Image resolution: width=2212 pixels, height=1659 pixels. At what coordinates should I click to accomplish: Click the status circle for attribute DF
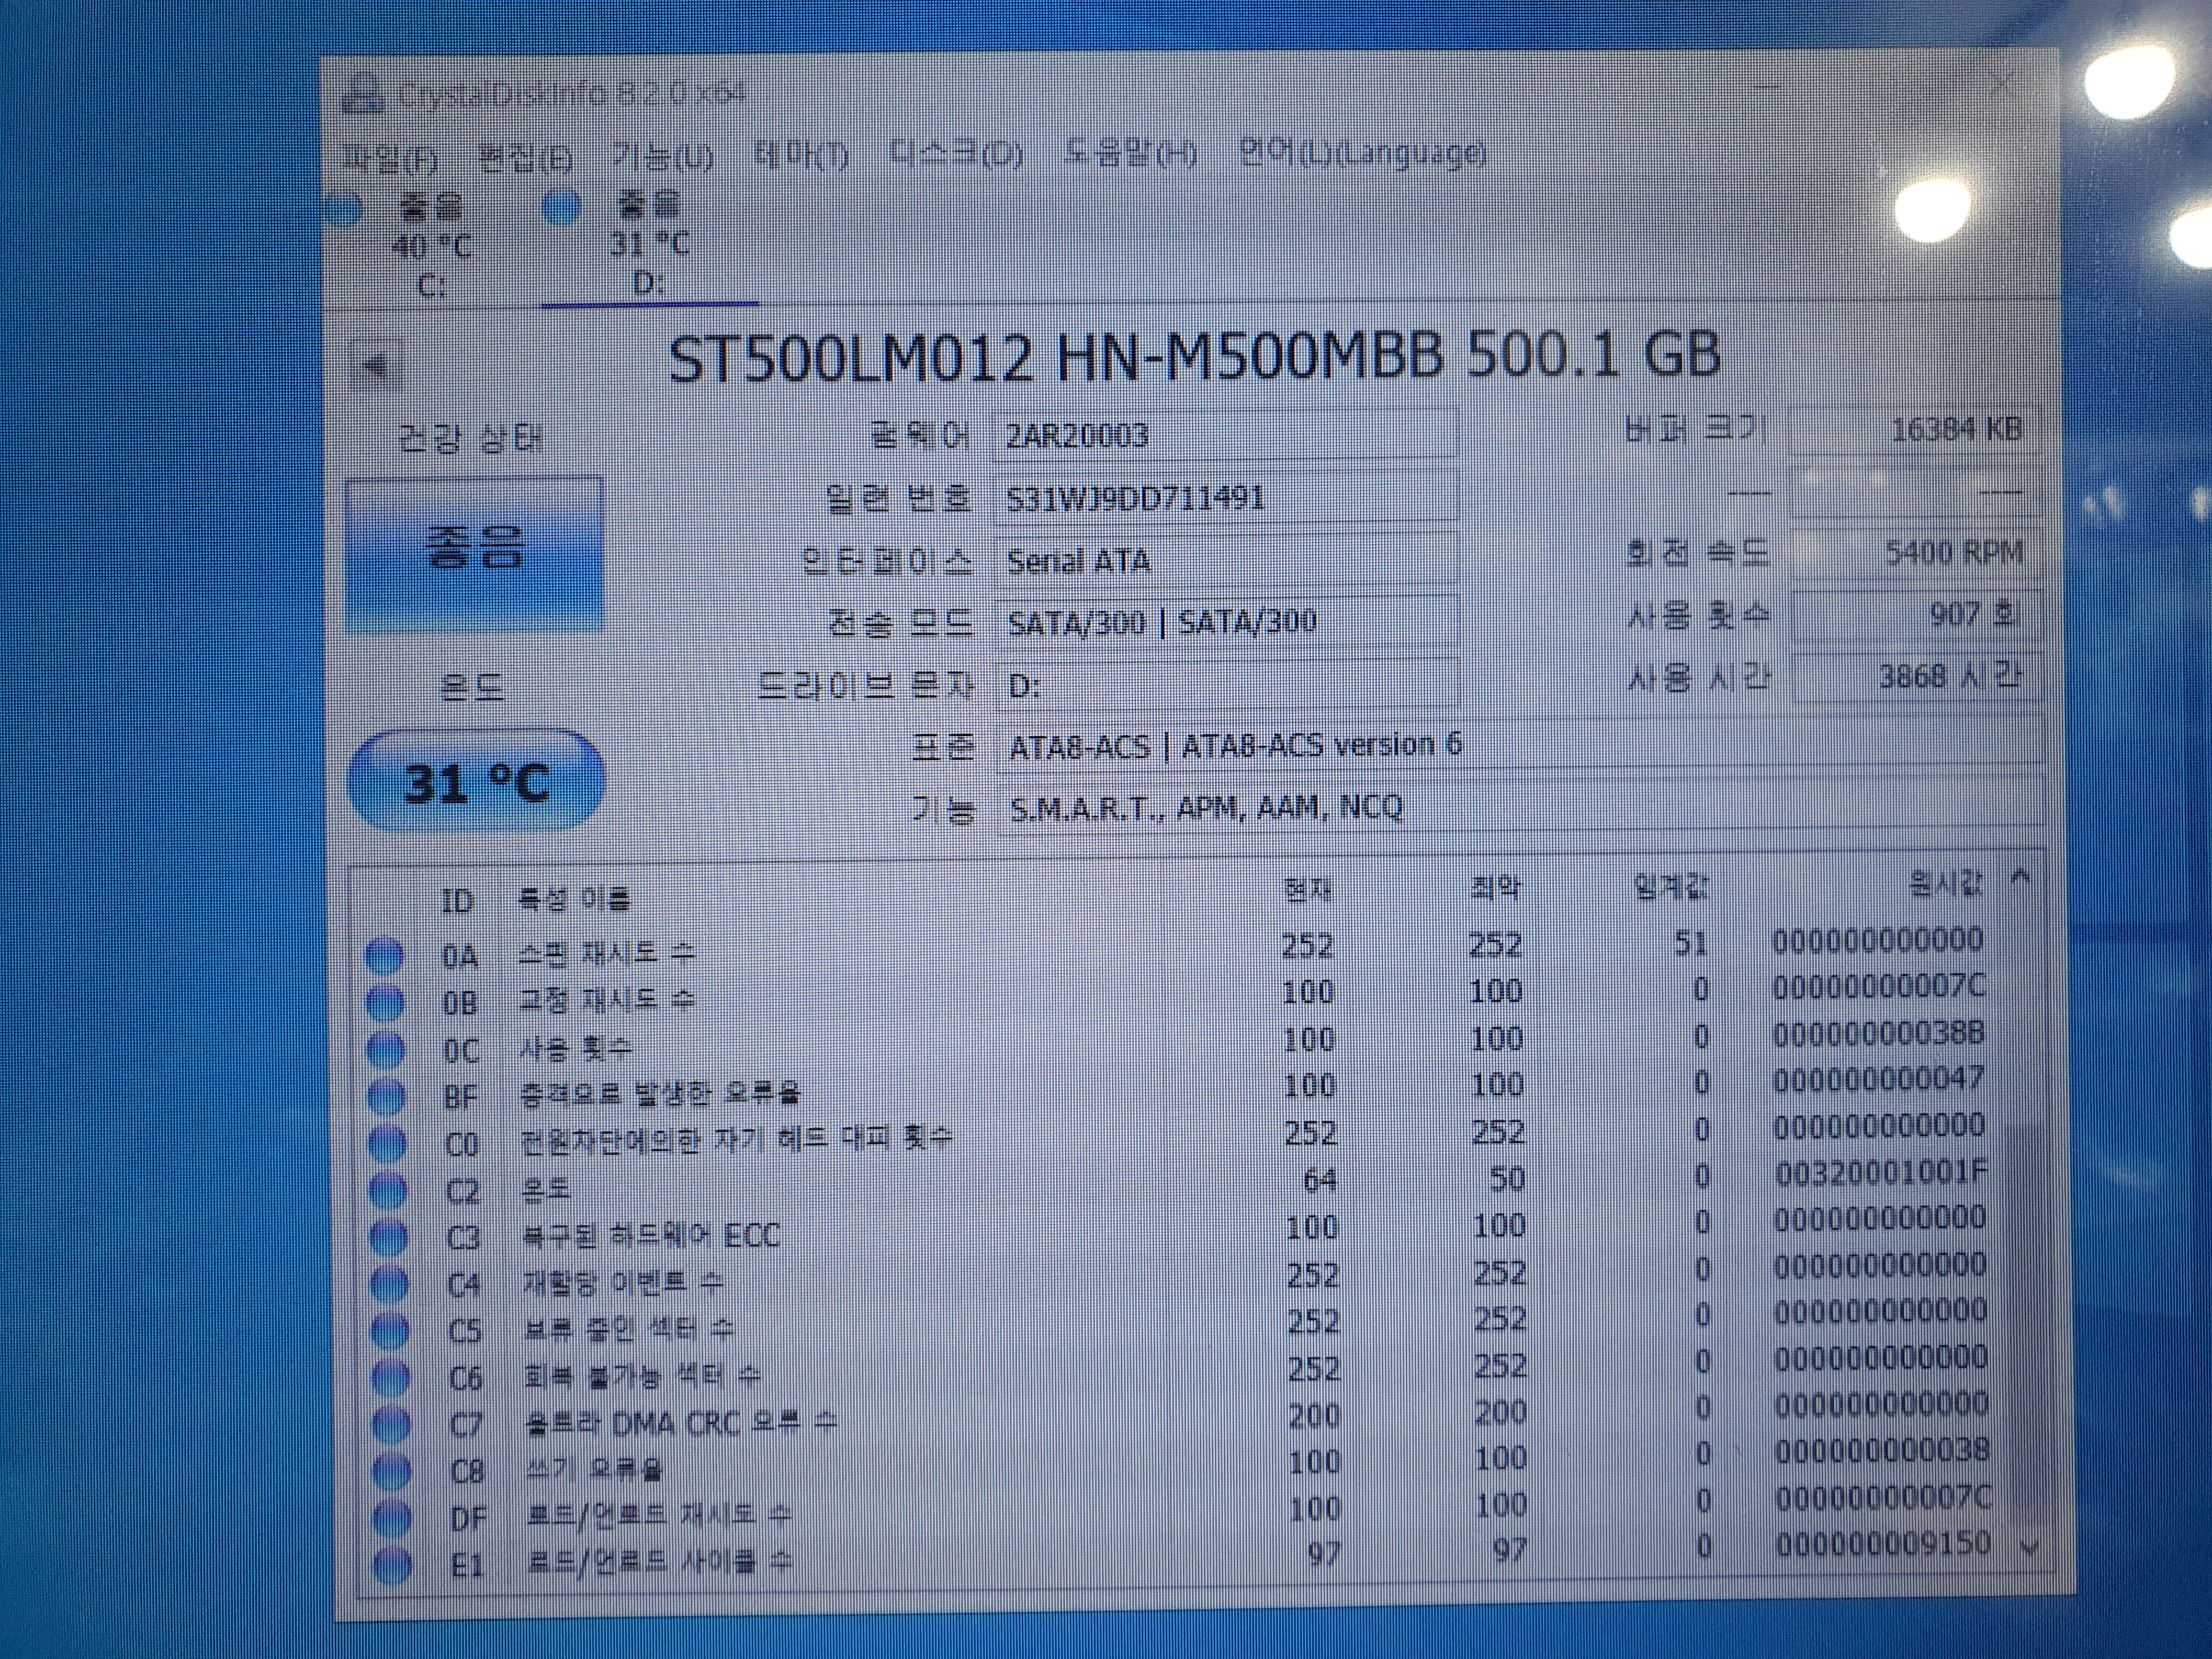pyautogui.click(x=391, y=1519)
